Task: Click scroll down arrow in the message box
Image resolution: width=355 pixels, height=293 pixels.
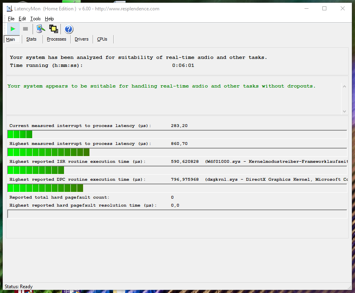Action: 344,111
